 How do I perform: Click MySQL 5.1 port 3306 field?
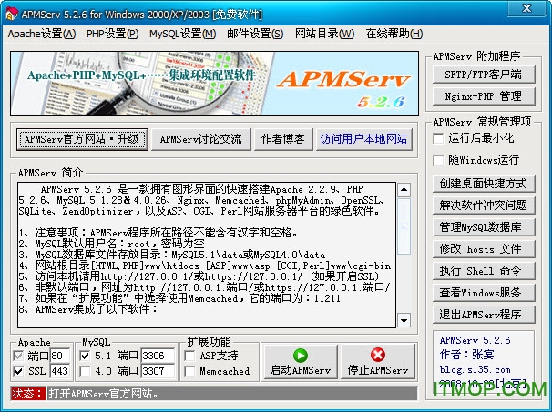pyautogui.click(x=158, y=357)
